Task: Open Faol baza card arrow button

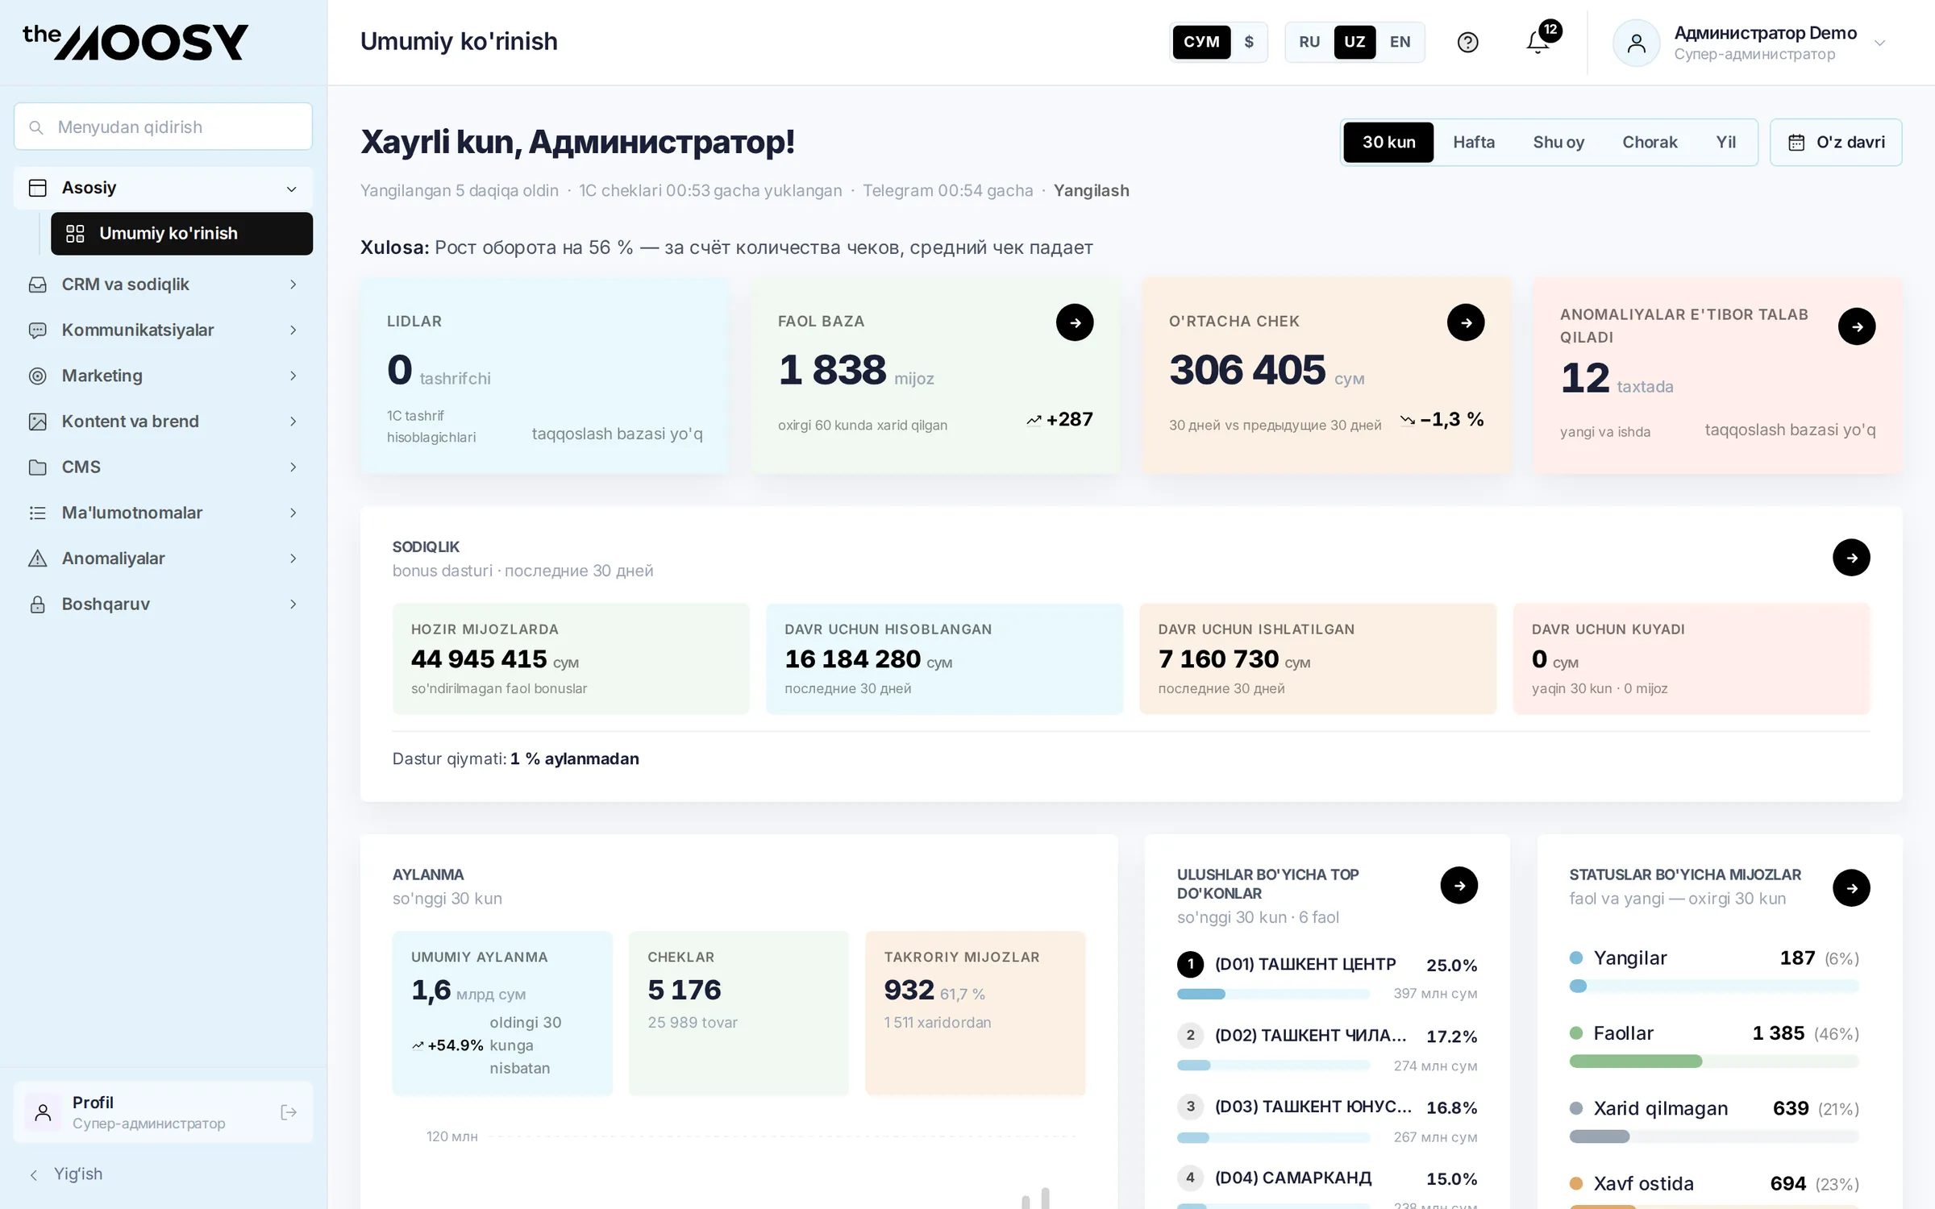Action: click(x=1075, y=322)
